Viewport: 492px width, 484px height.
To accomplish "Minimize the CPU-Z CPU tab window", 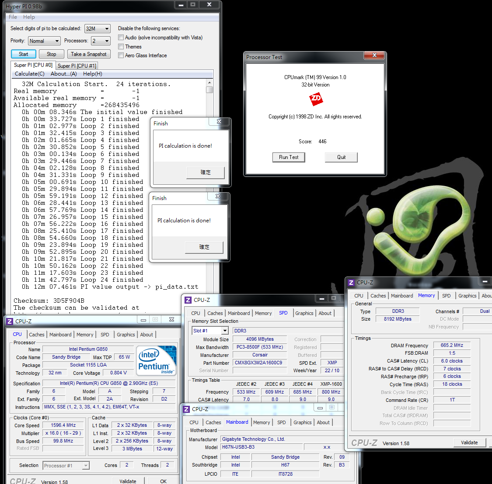I will click(x=143, y=320).
